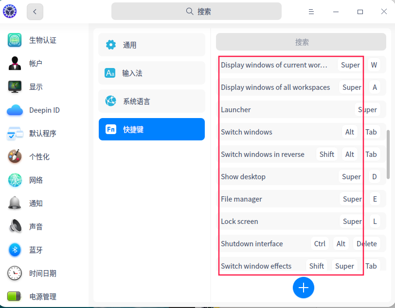Click the shortcuts list scrollbar

coord(388,154)
